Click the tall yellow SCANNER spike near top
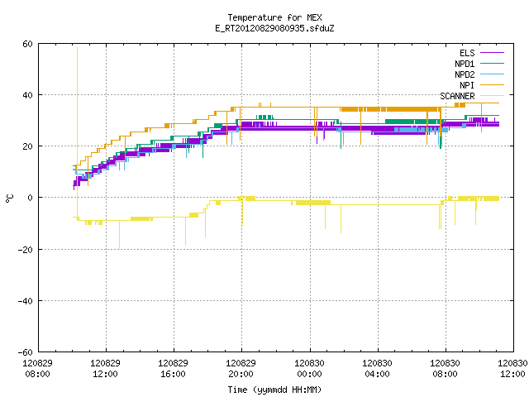The width and height of the screenshot is (529, 397). (77, 101)
